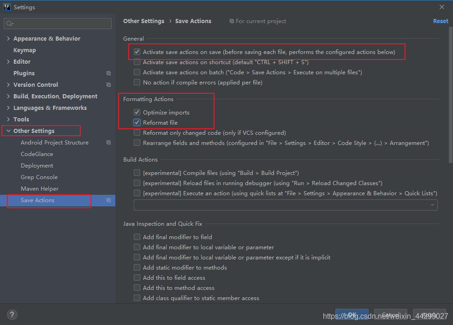This screenshot has height=325, width=453.
Task: Uncheck the 'Optimize imports' formatting action
Action: (x=137, y=112)
